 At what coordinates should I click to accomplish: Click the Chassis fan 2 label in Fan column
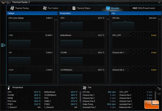118,70
